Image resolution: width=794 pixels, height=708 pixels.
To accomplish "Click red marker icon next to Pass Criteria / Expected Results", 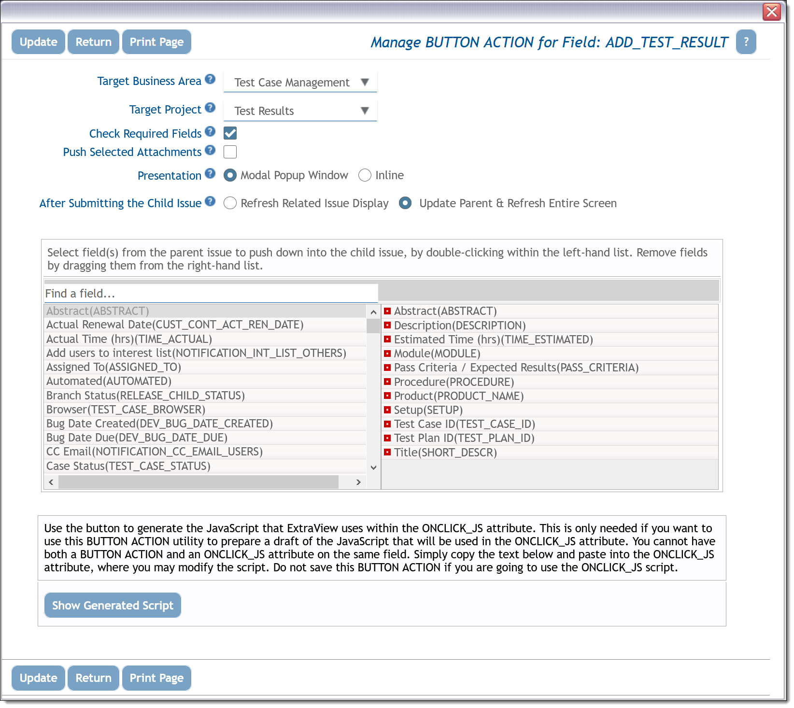I will tap(387, 368).
